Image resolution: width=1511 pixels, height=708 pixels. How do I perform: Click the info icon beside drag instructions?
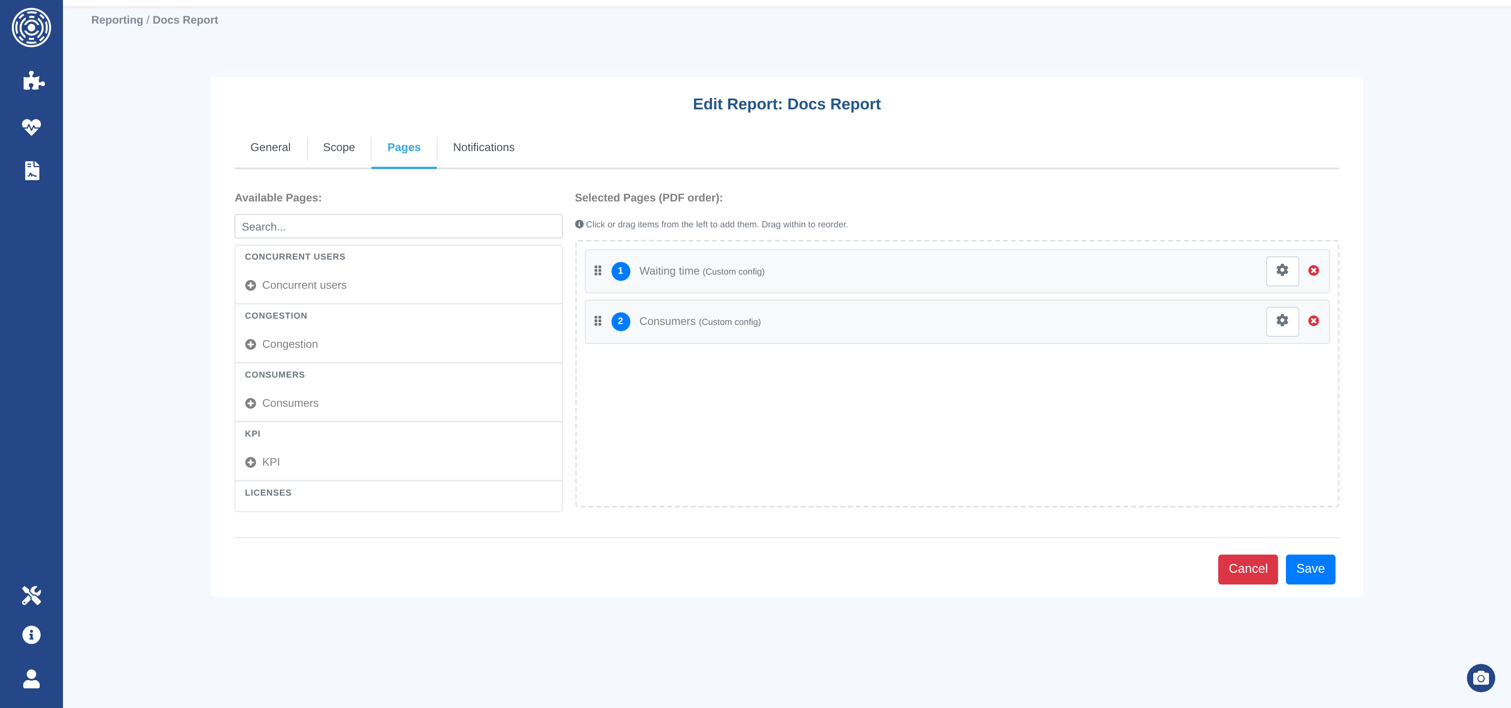[579, 224]
